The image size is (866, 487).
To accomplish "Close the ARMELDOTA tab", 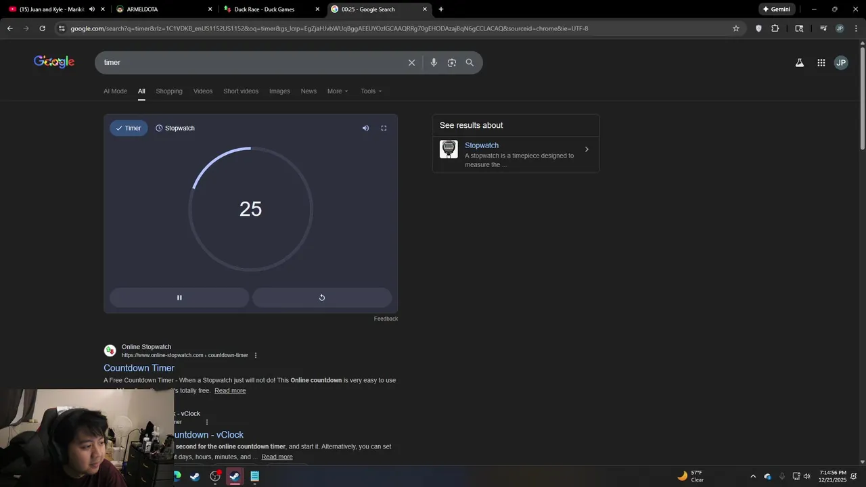I will click(x=210, y=9).
